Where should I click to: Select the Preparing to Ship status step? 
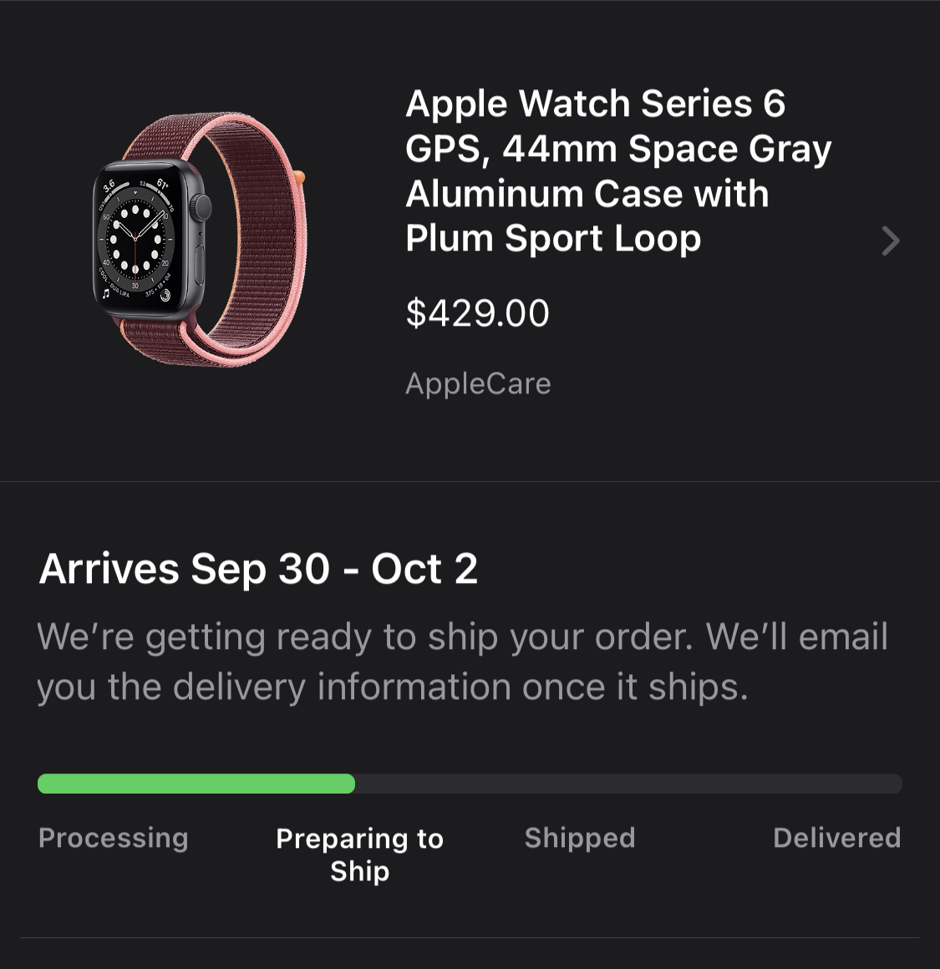(x=359, y=855)
